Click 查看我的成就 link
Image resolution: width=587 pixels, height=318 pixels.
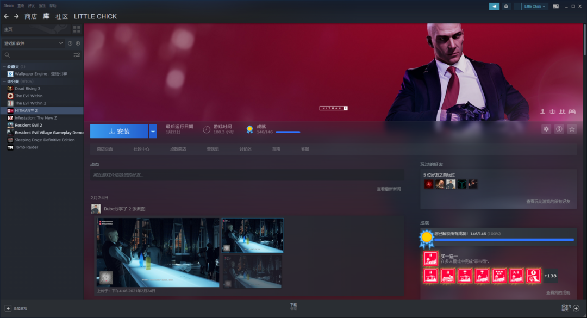point(558,293)
